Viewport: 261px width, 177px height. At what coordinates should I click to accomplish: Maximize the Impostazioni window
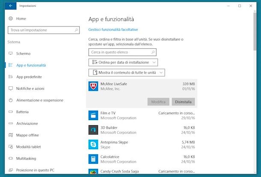tap(240, 6)
